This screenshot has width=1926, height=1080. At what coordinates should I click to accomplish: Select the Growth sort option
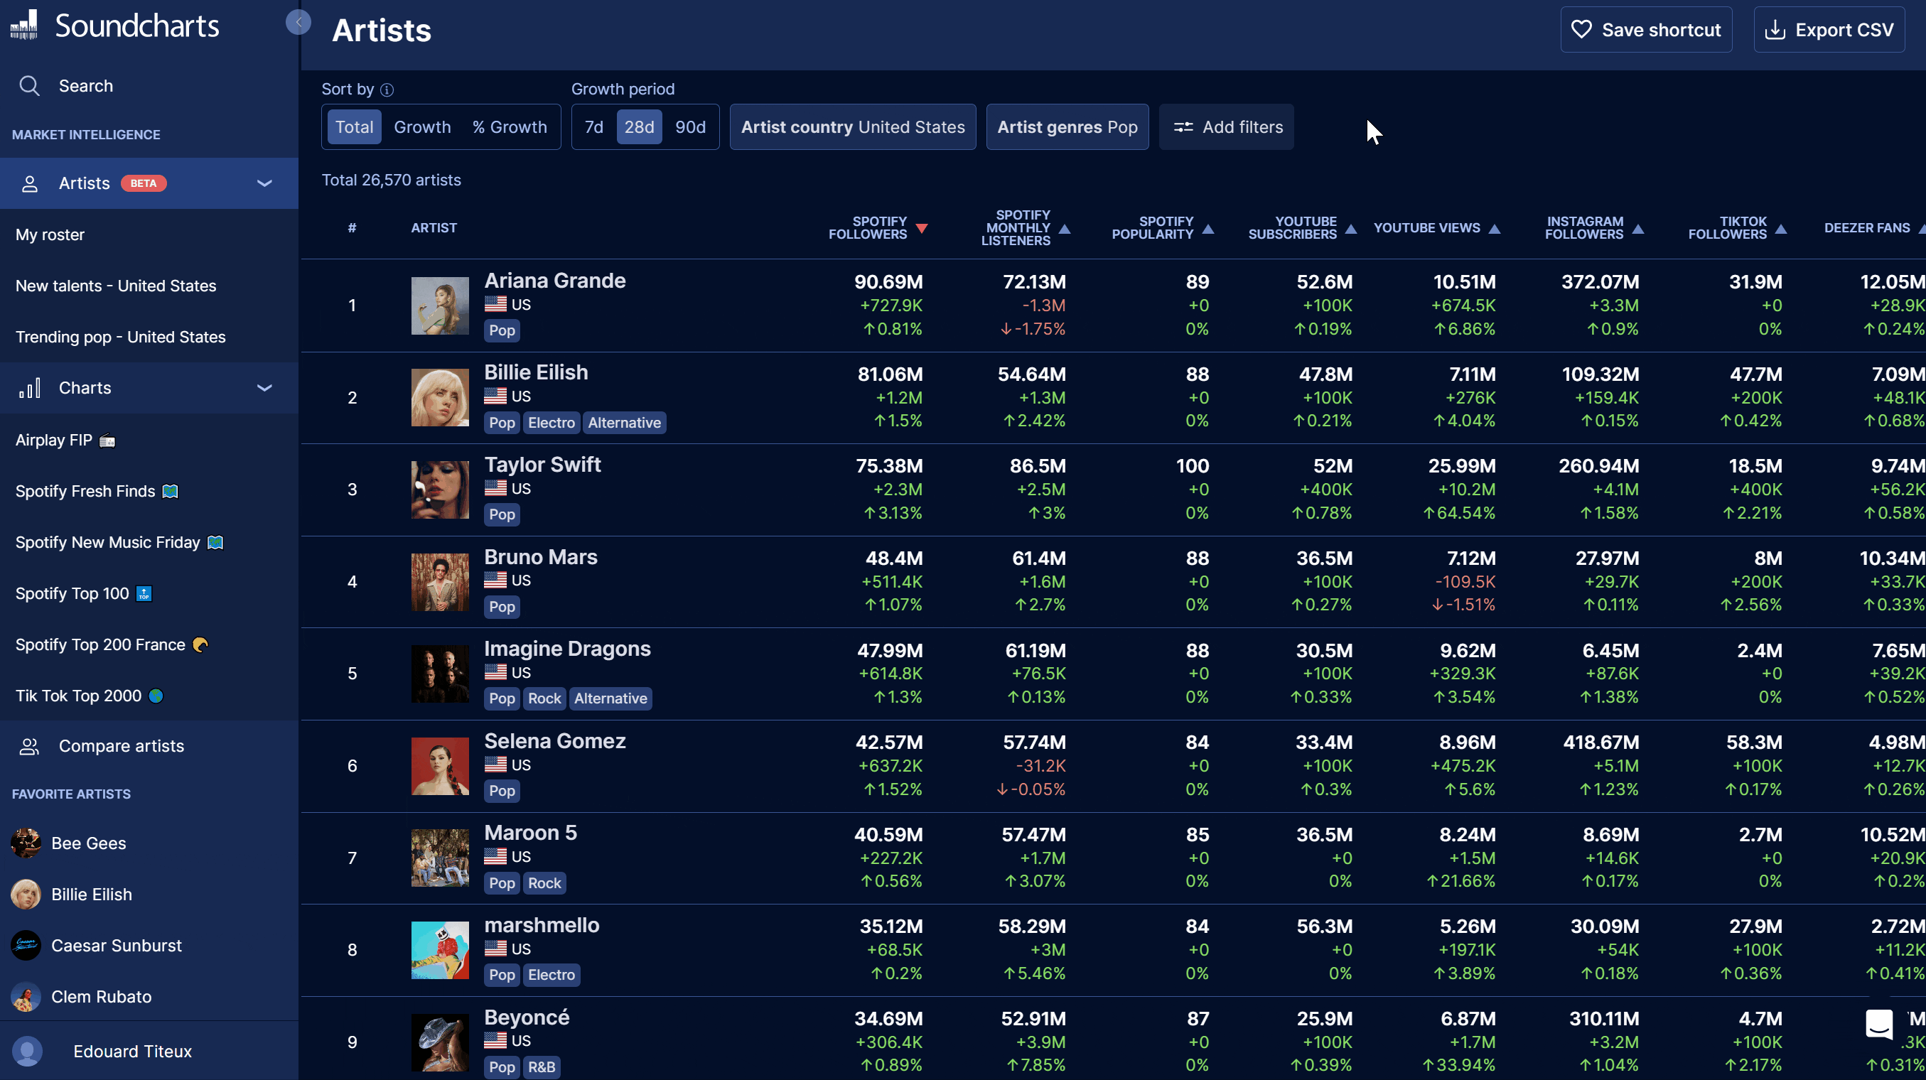(422, 127)
